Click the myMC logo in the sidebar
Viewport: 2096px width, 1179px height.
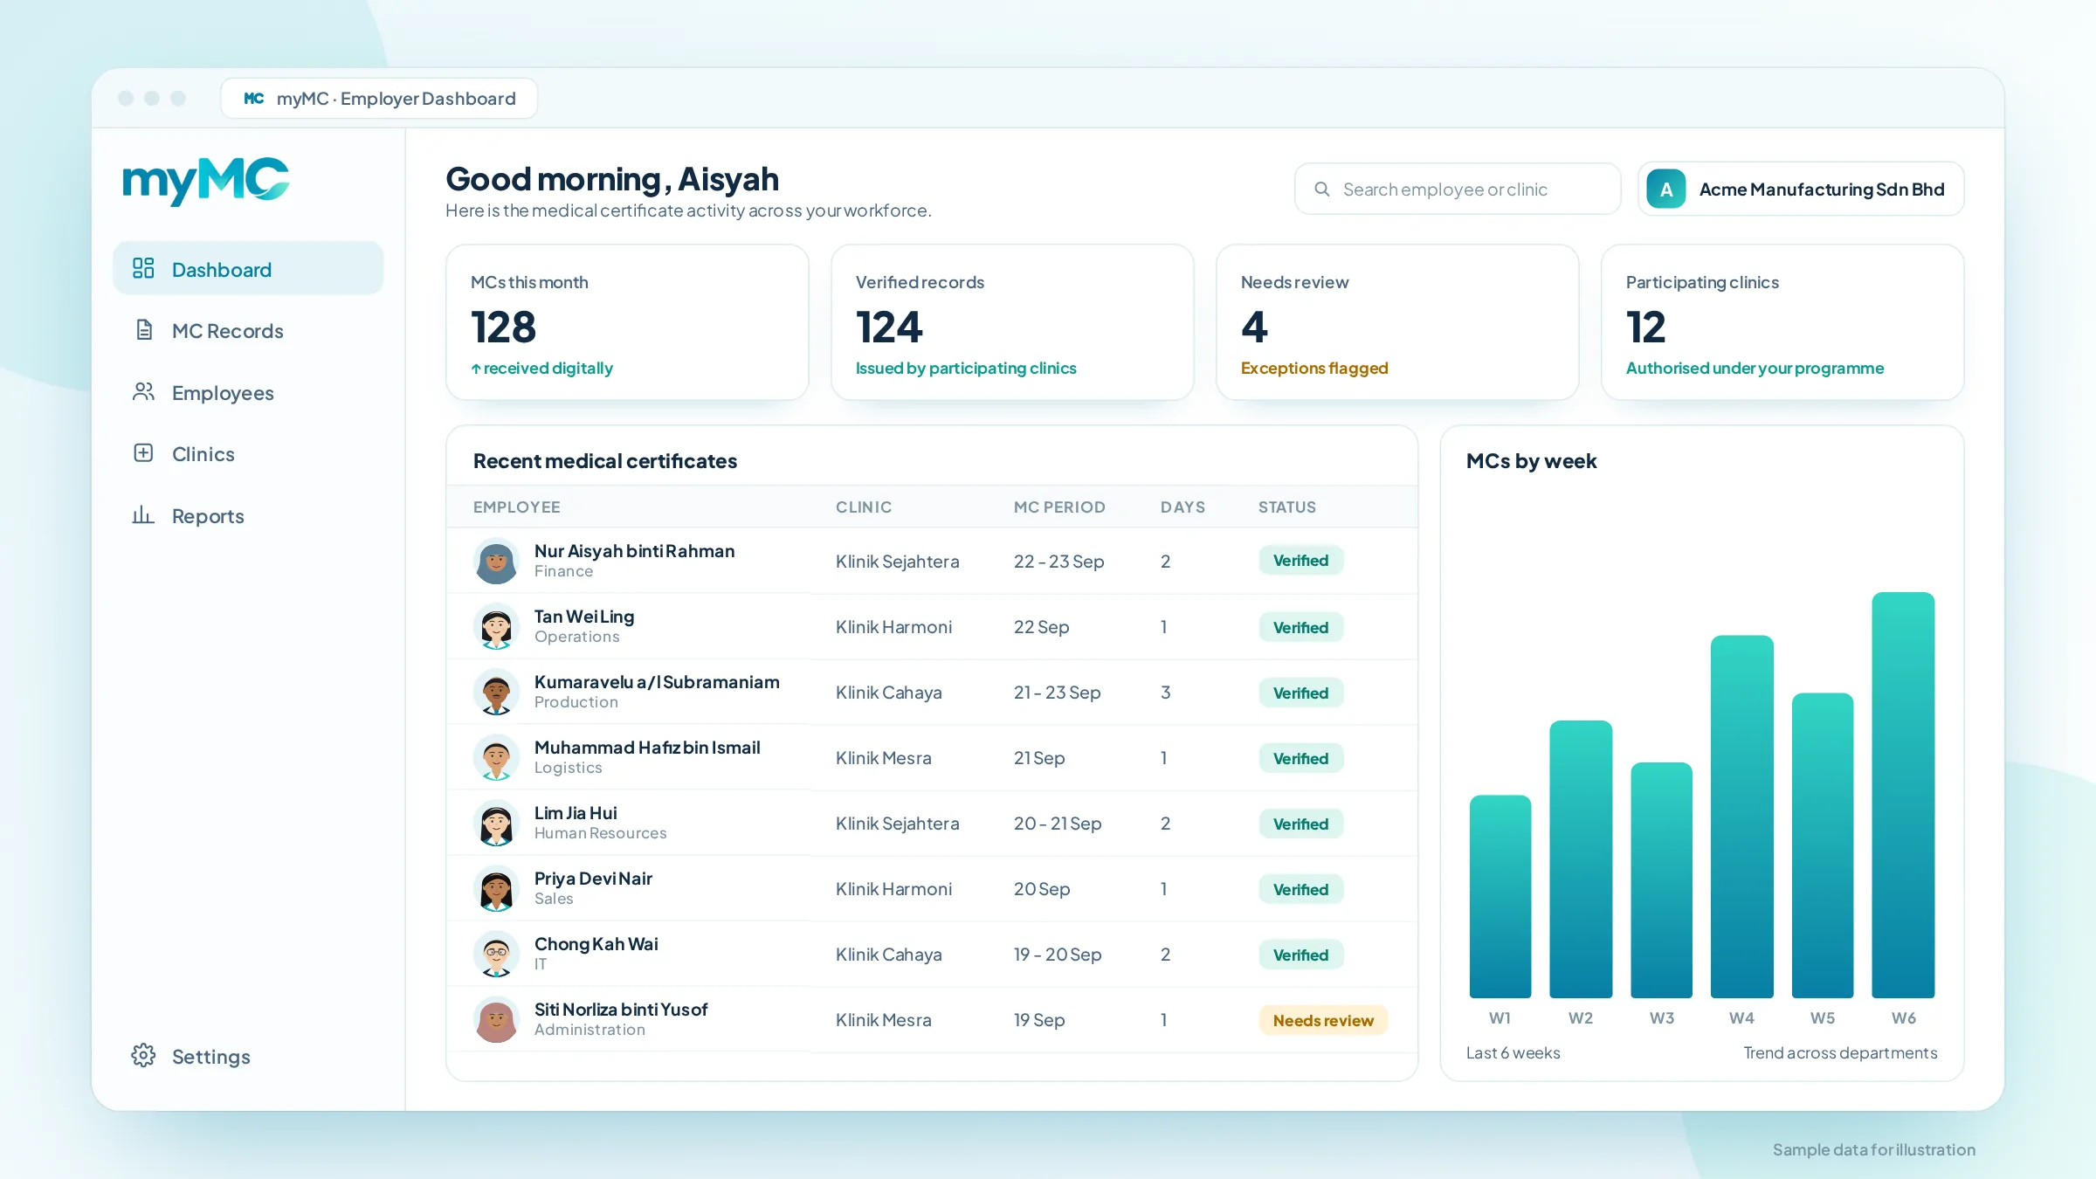(x=206, y=181)
